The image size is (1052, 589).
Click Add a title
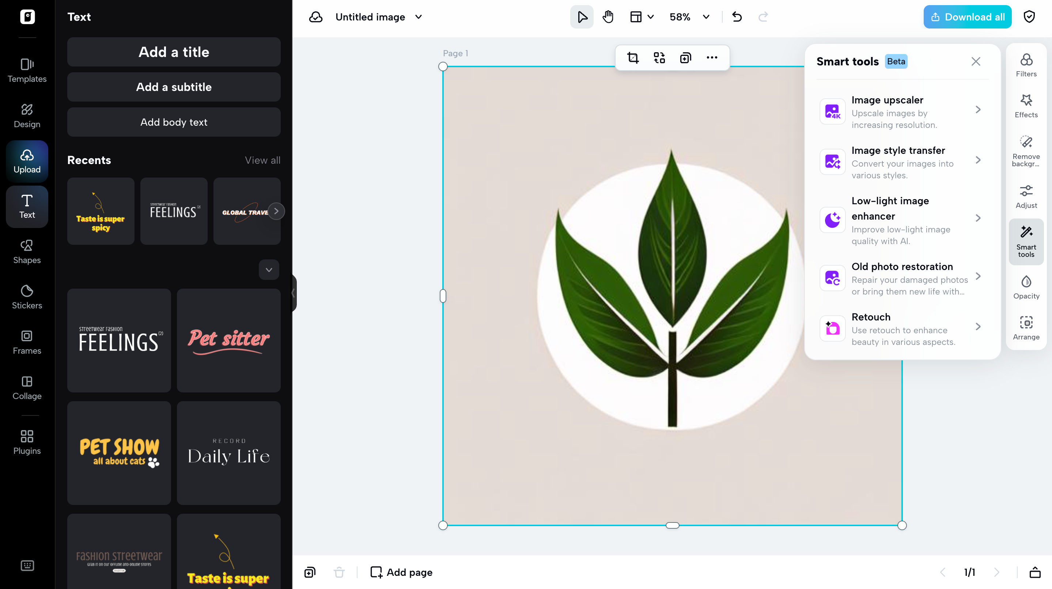(x=174, y=52)
